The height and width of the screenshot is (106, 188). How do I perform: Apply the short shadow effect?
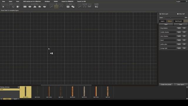click(179, 36)
